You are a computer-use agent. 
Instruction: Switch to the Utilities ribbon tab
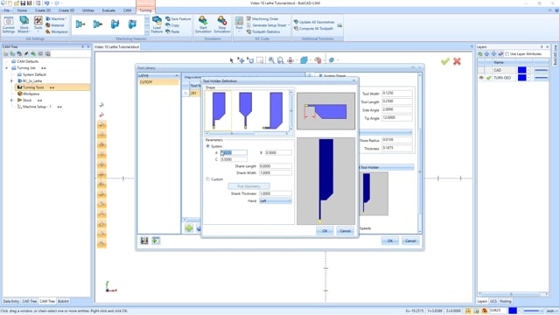tap(88, 10)
